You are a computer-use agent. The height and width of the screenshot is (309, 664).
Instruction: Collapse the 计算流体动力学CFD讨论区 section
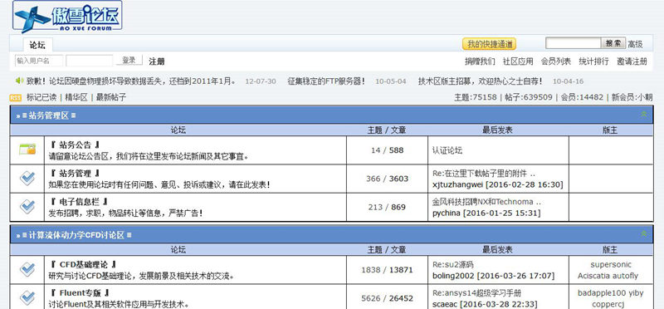pos(644,234)
